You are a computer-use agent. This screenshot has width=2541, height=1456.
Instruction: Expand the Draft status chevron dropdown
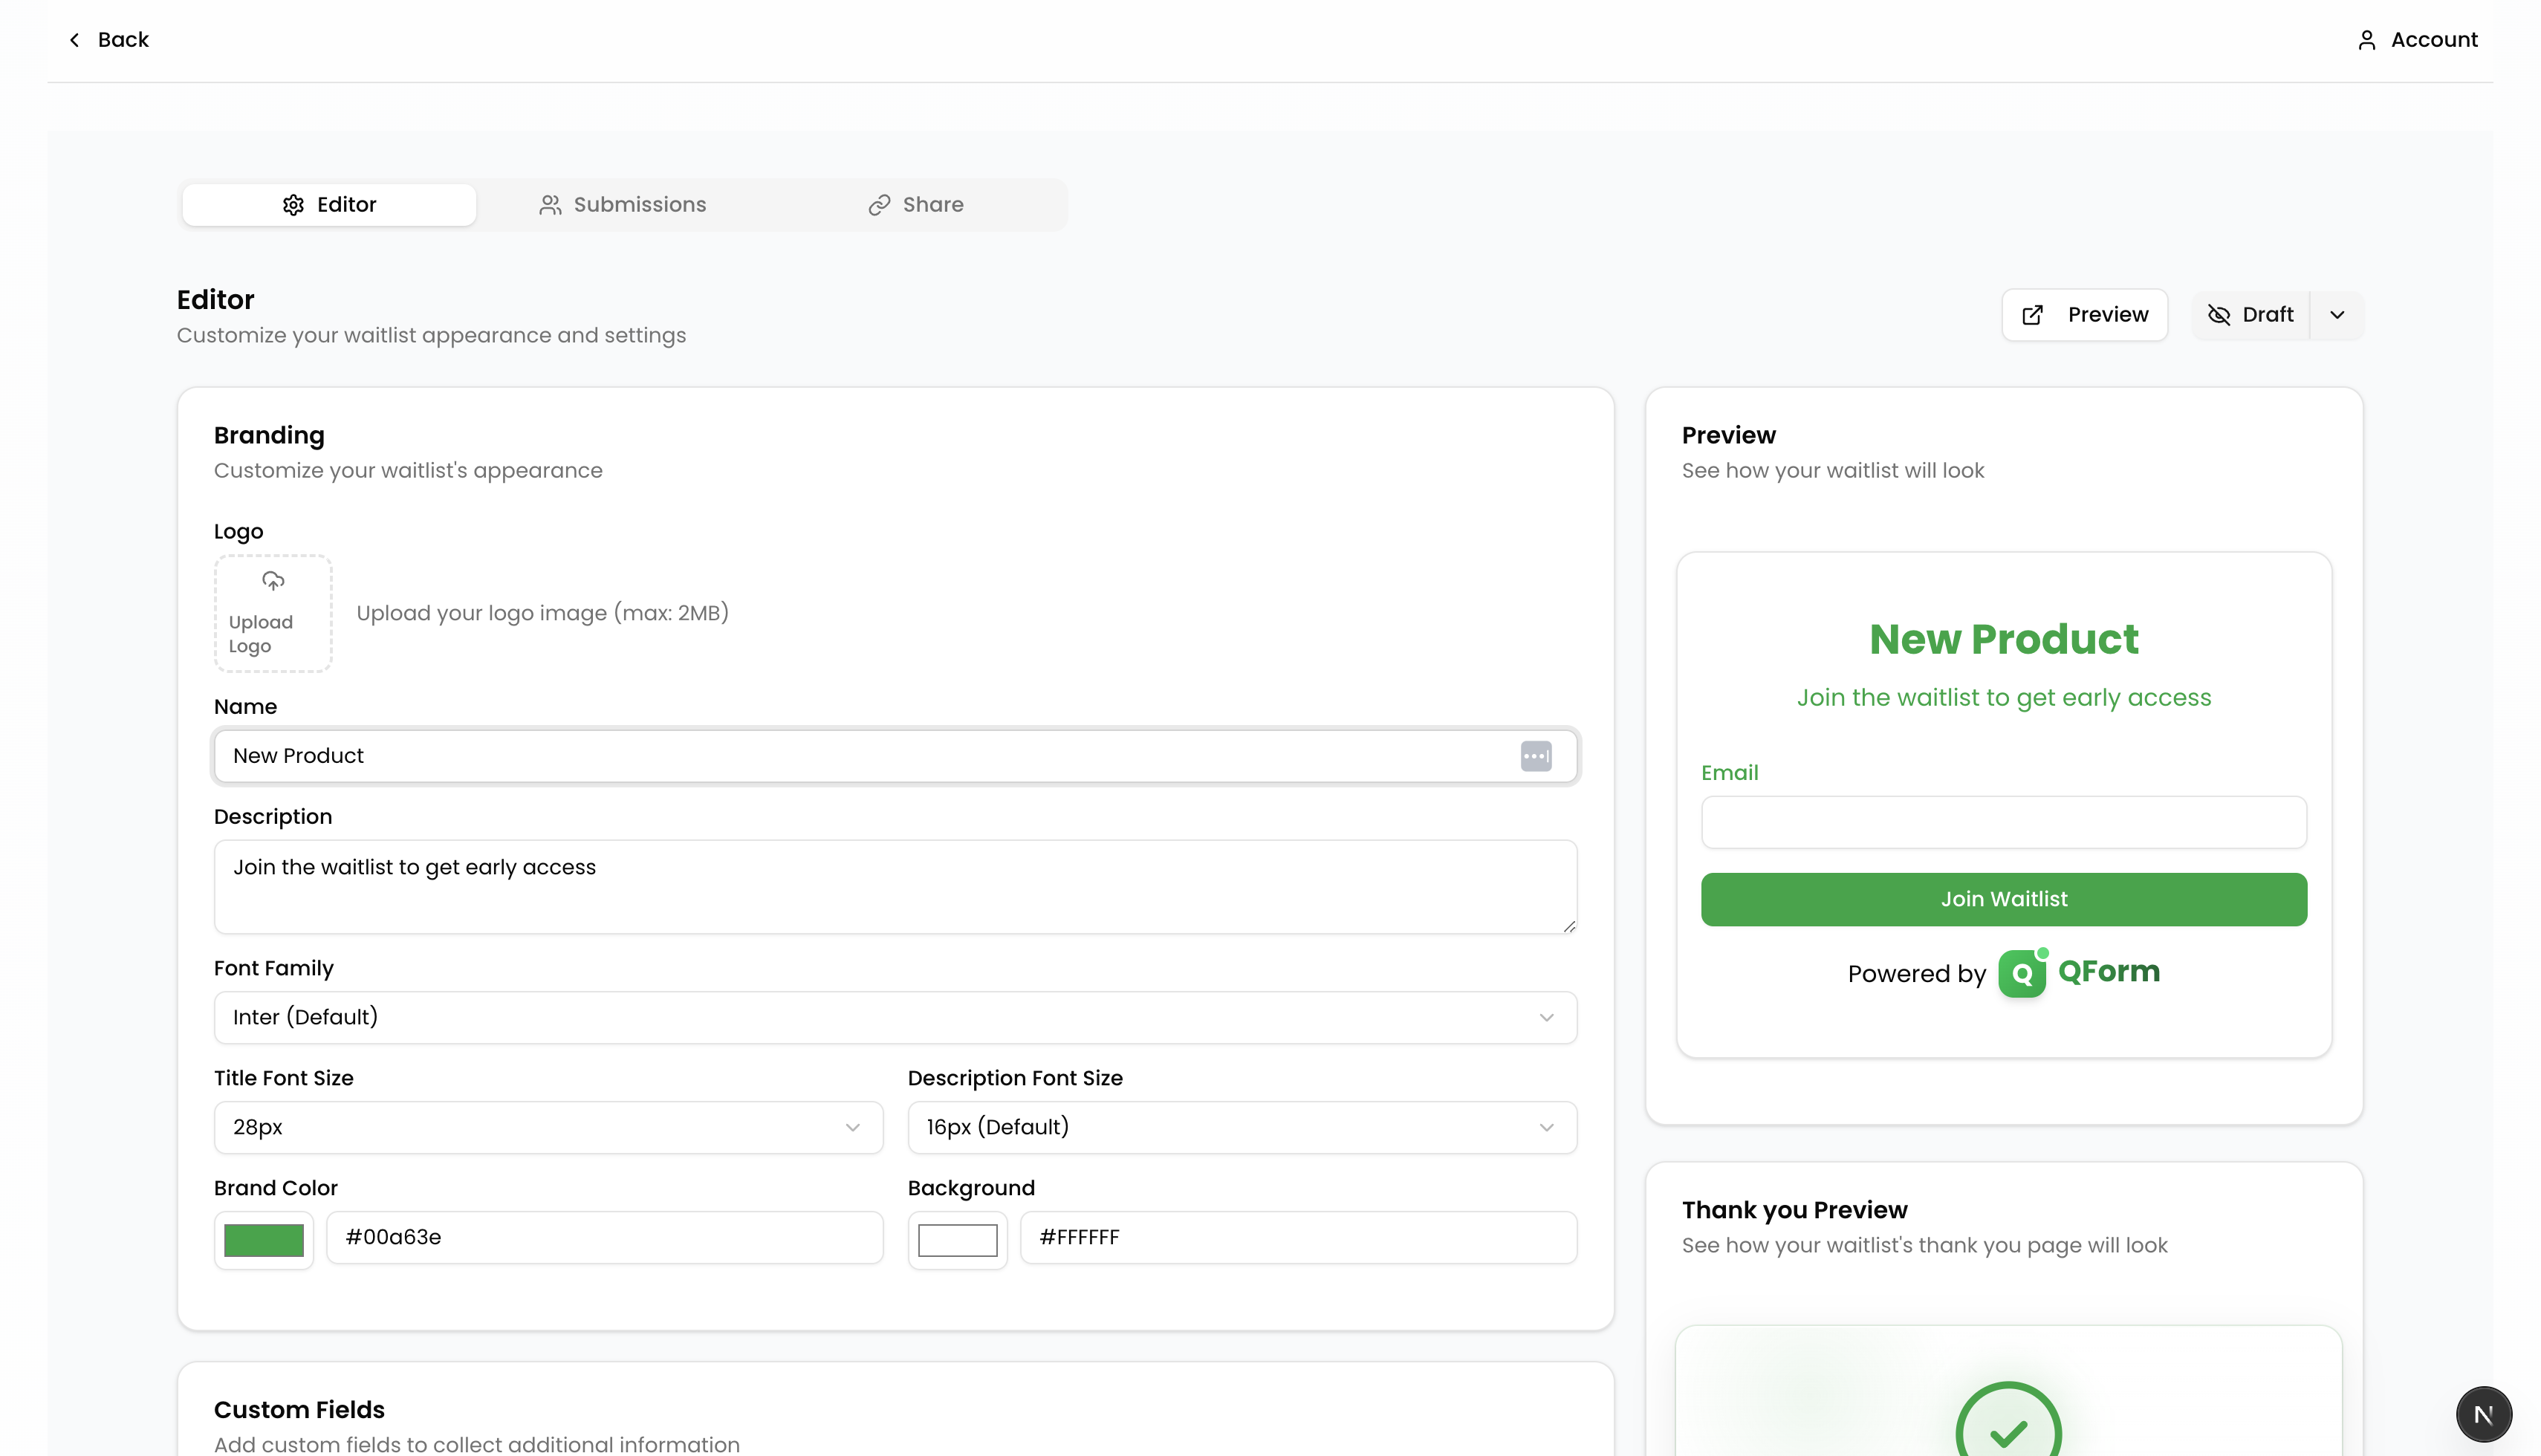tap(2337, 315)
